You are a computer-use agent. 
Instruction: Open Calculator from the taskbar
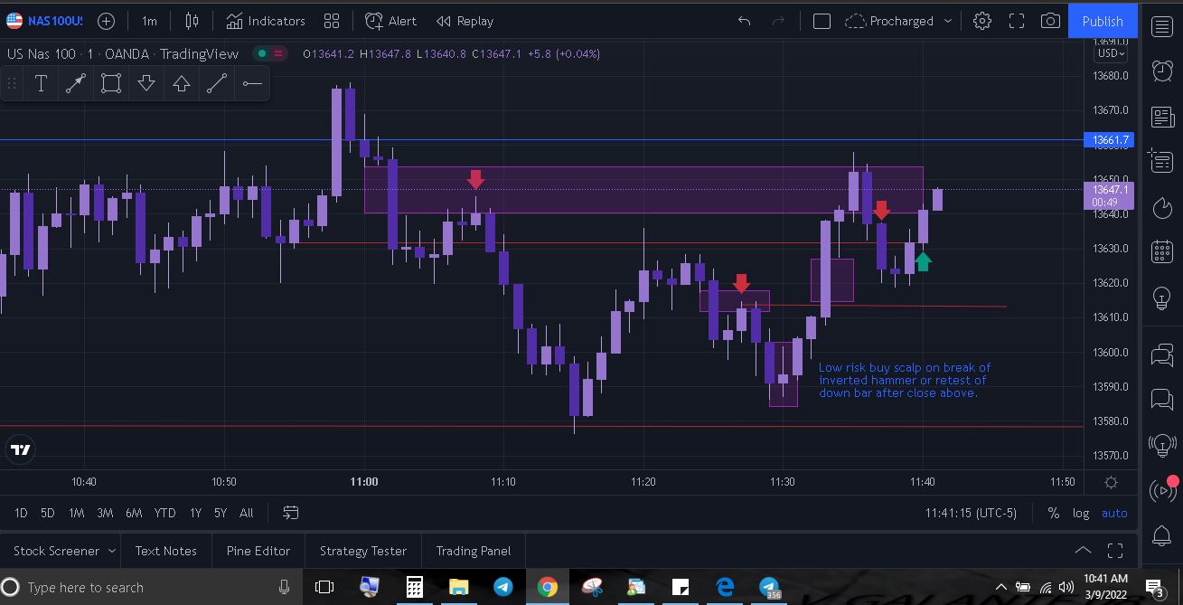[x=414, y=588]
